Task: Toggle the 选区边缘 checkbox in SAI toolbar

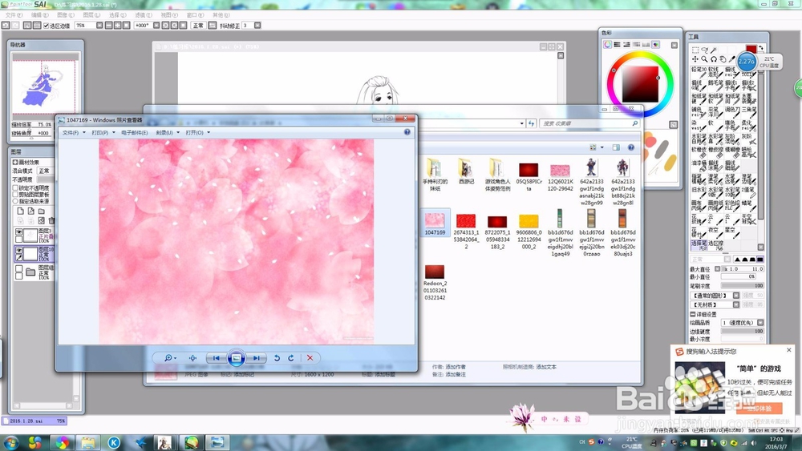Action: tap(46, 26)
